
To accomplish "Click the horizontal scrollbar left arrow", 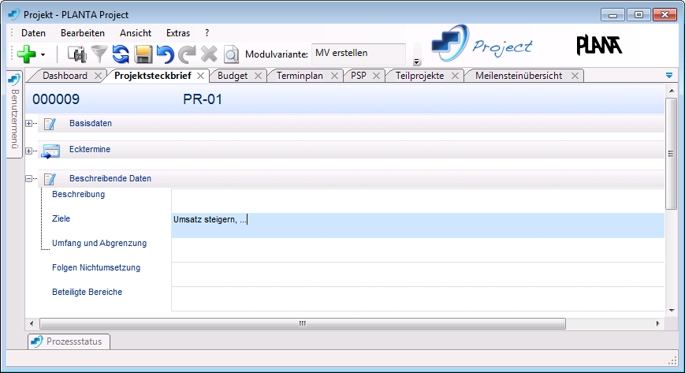I will (32, 323).
